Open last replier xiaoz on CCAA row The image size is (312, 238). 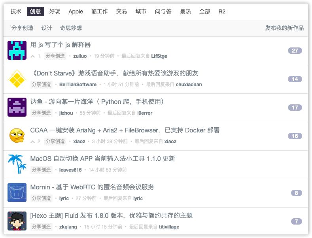pyautogui.click(x=170, y=142)
